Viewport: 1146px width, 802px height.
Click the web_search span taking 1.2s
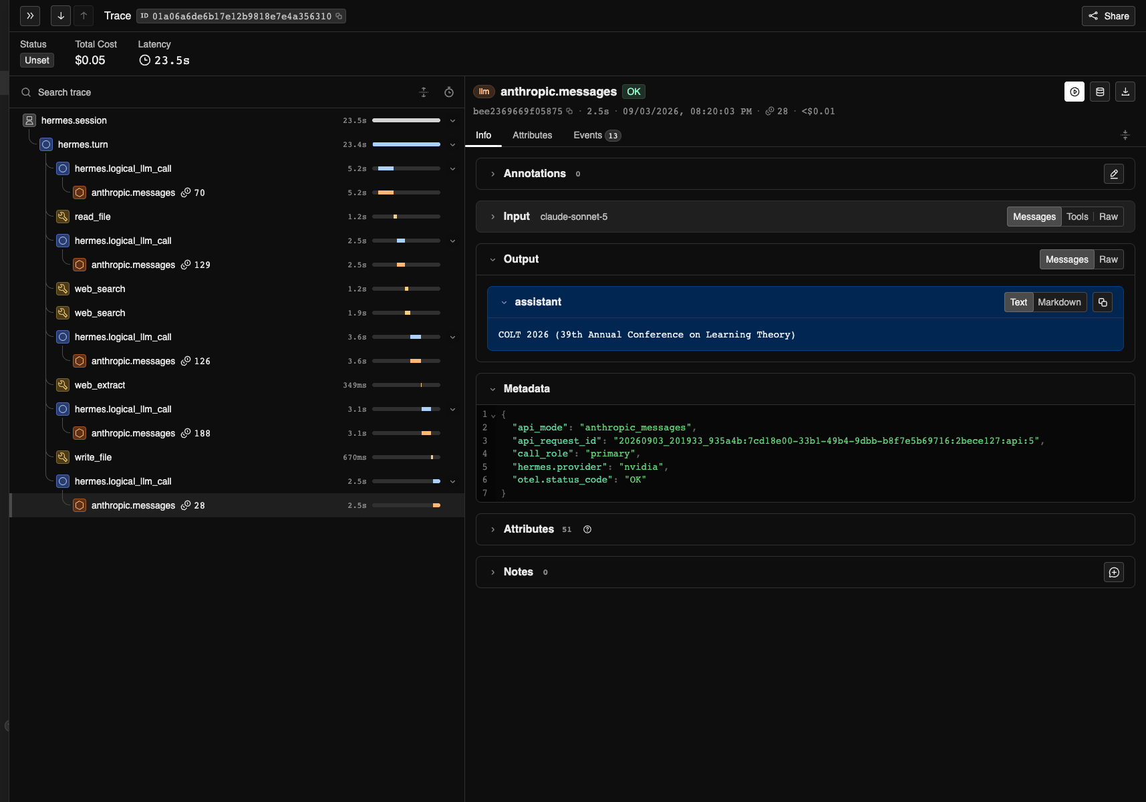237,289
